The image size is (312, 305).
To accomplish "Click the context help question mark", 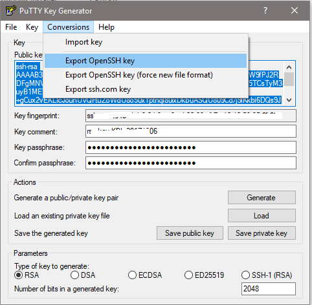I will pyautogui.click(x=265, y=10).
